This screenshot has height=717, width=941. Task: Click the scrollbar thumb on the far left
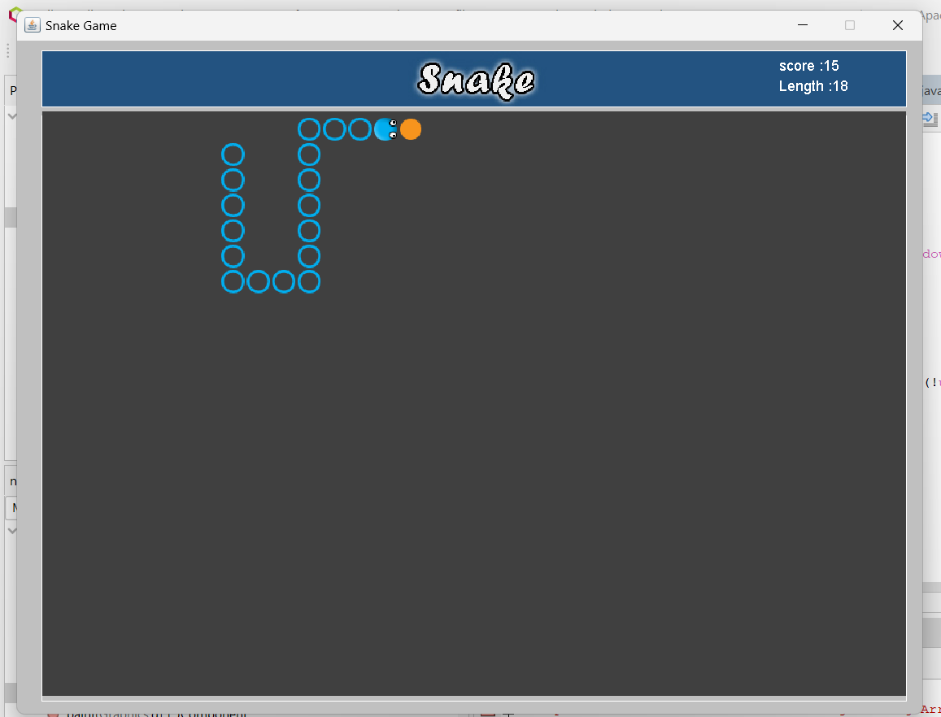(x=11, y=217)
